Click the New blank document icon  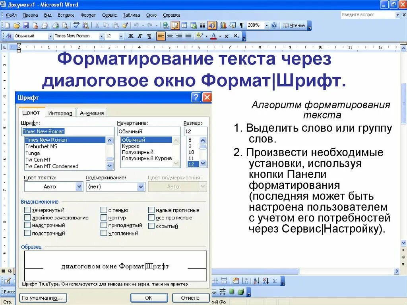7,25
